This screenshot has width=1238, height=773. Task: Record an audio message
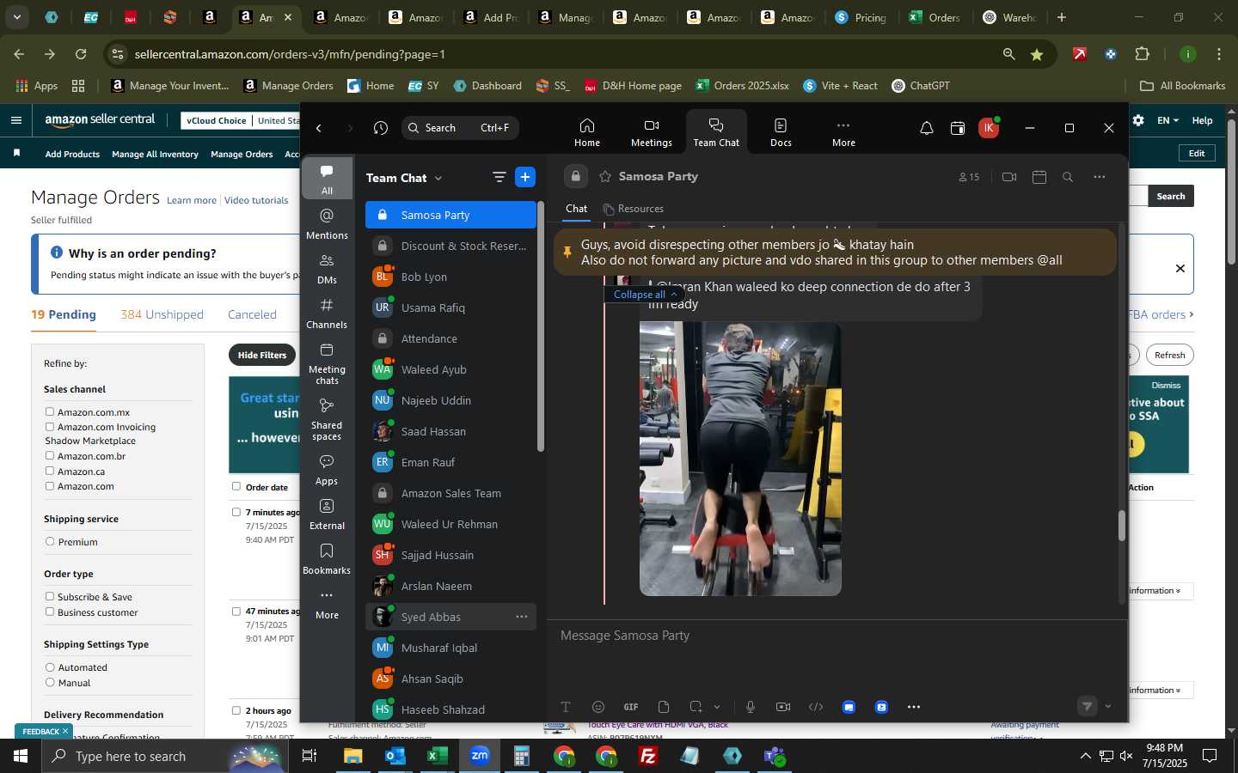tap(751, 707)
